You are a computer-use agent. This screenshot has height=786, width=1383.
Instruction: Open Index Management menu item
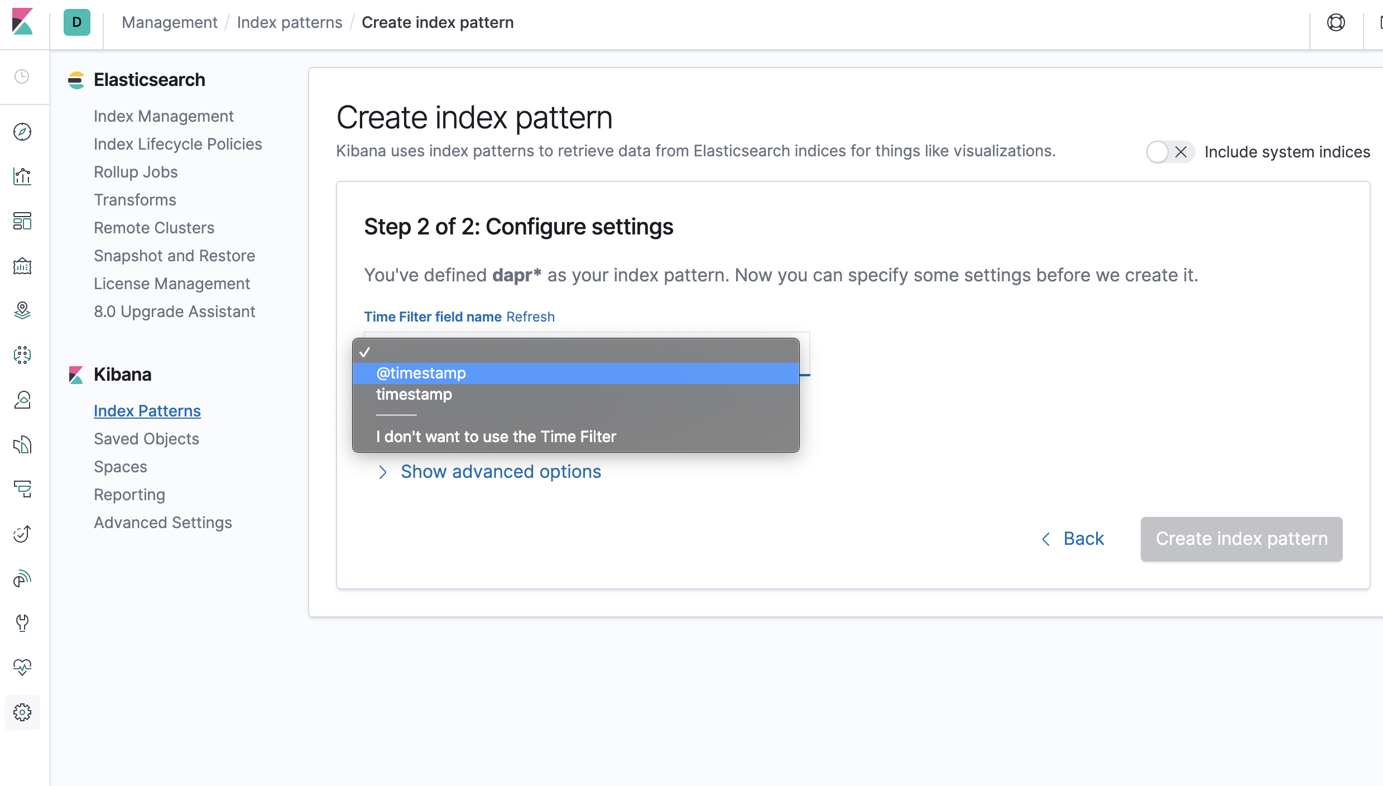coord(164,116)
